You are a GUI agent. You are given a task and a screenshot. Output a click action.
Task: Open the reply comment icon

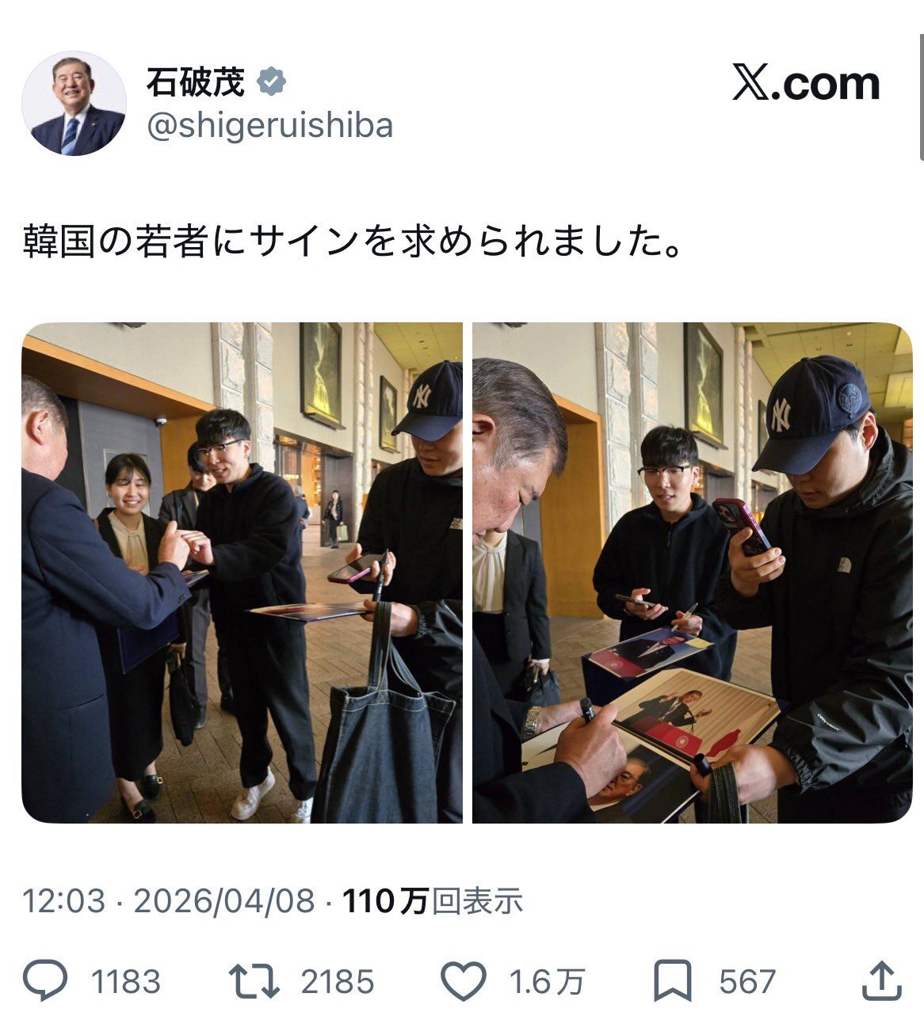coord(45,980)
